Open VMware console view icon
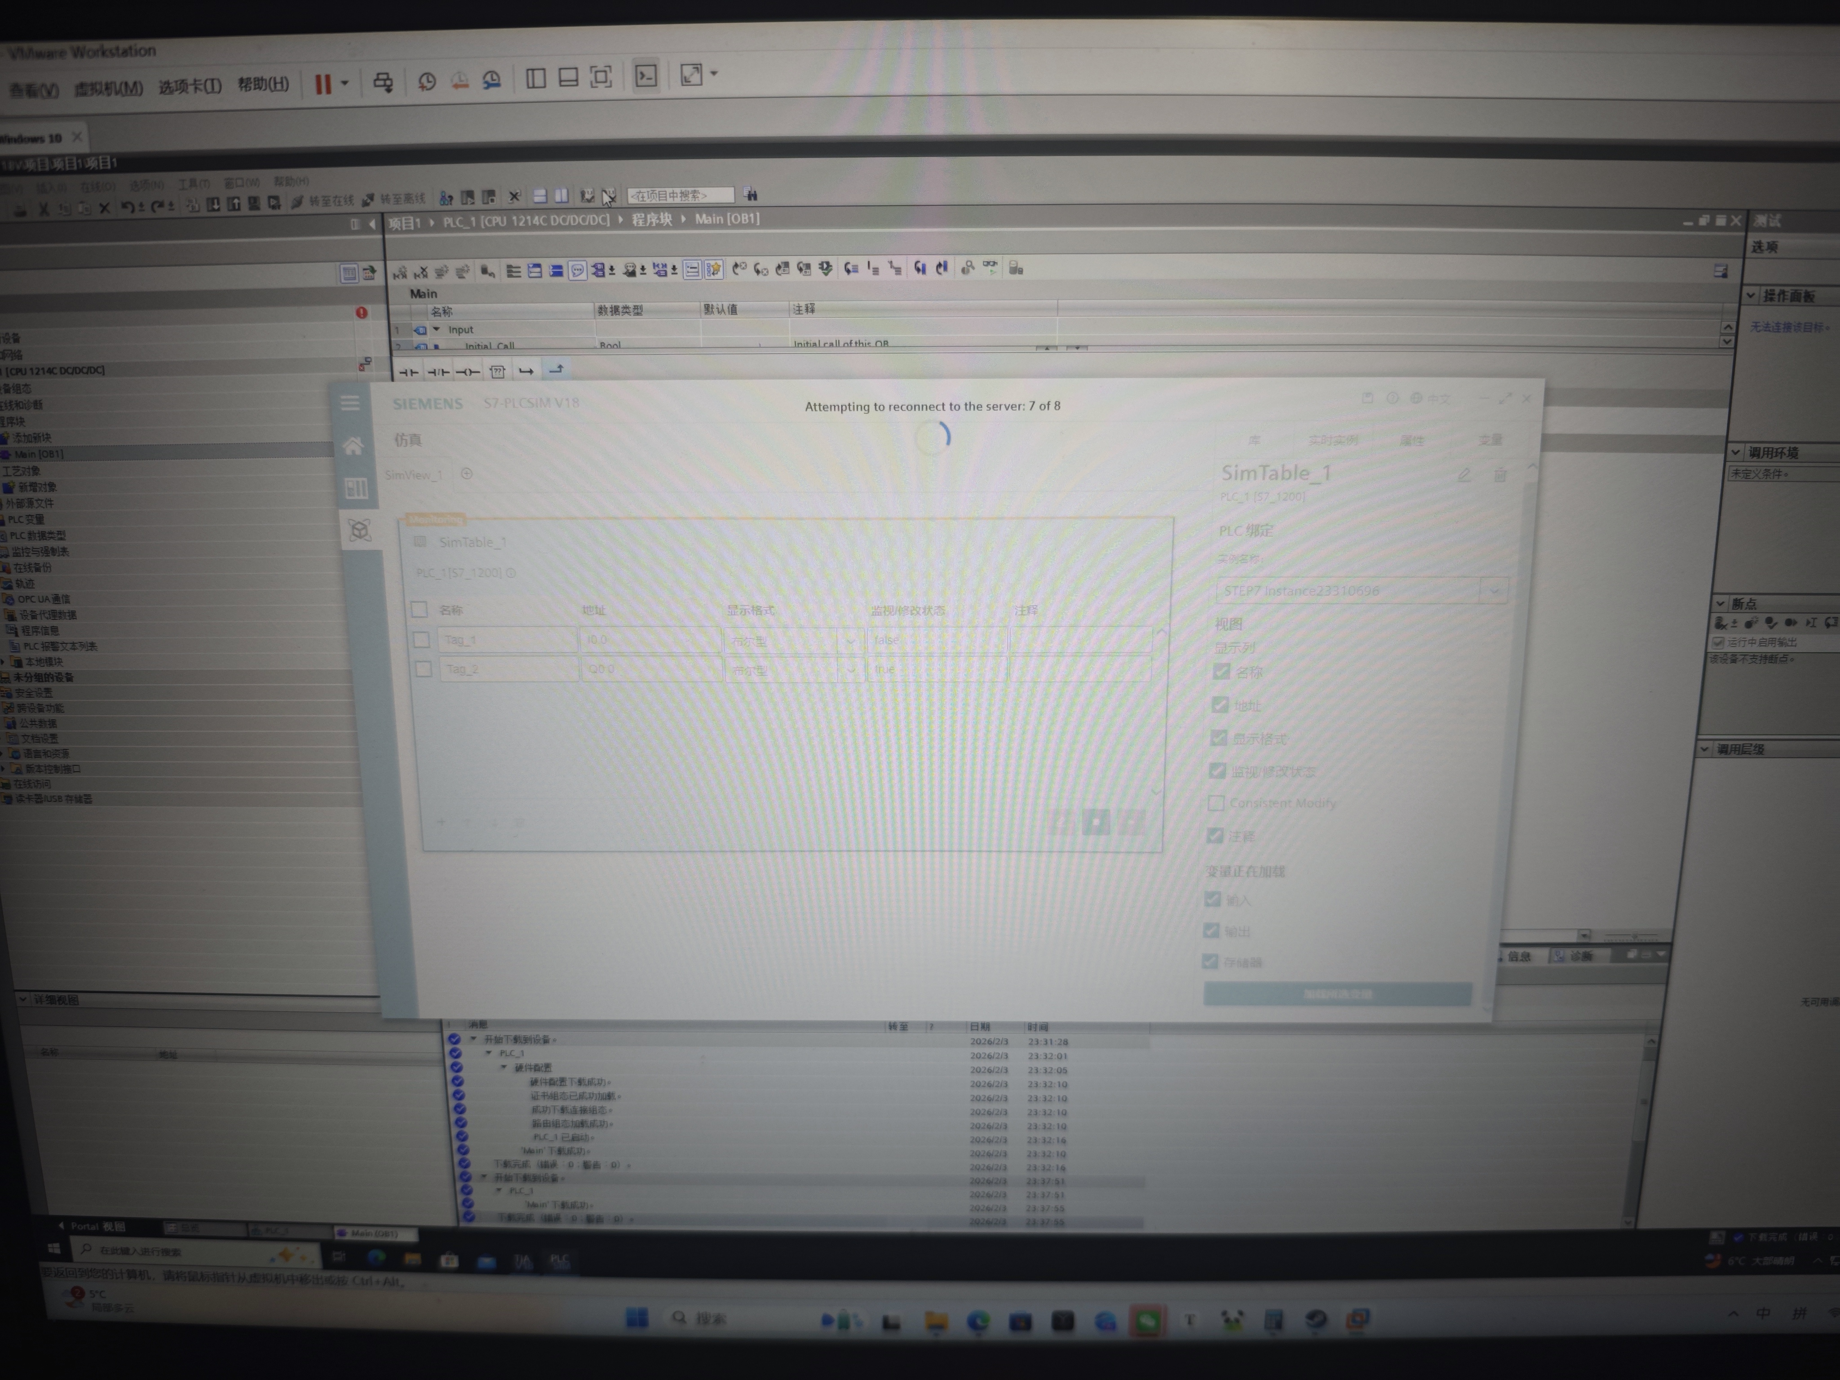 click(x=646, y=76)
